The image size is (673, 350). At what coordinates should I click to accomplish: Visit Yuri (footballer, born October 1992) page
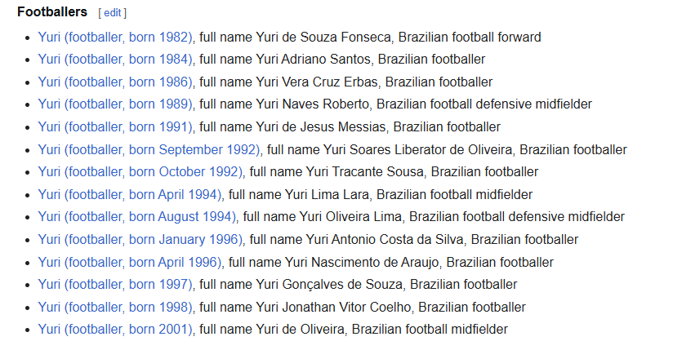pyautogui.click(x=140, y=171)
